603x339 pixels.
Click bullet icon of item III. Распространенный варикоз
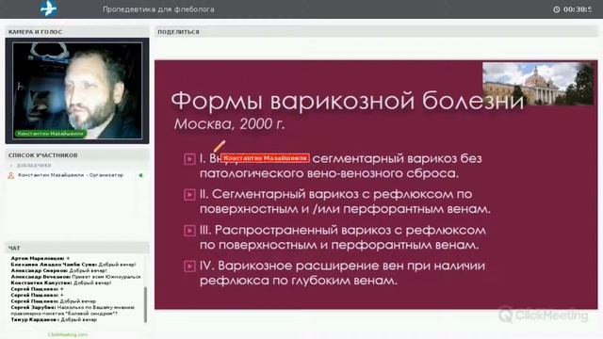click(x=189, y=230)
